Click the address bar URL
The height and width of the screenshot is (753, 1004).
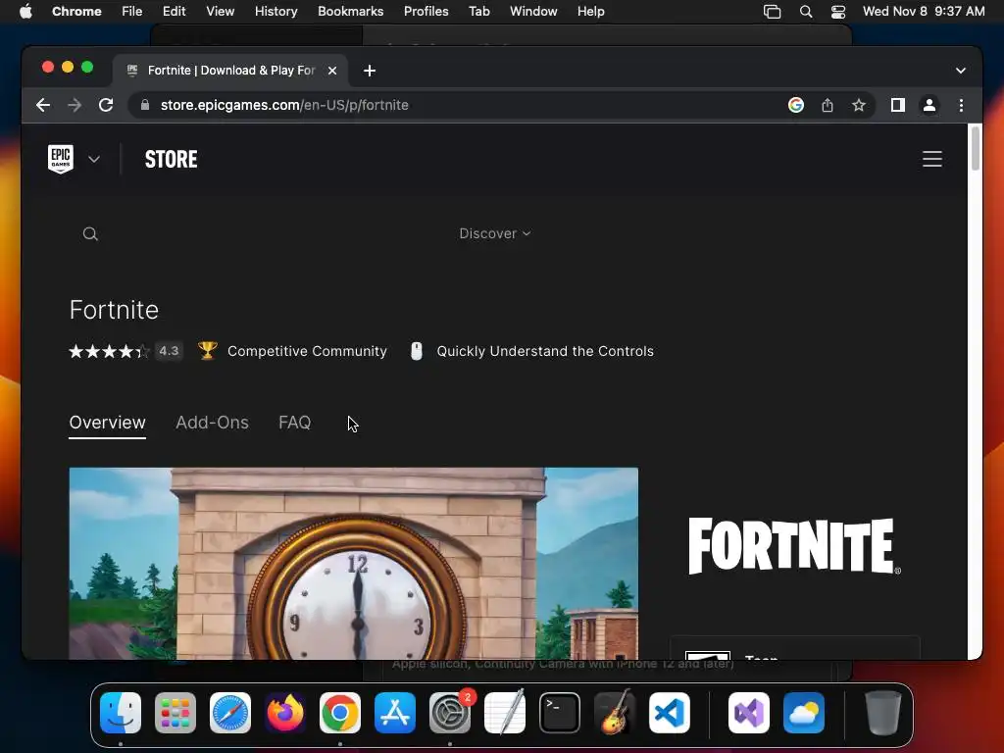tap(284, 105)
